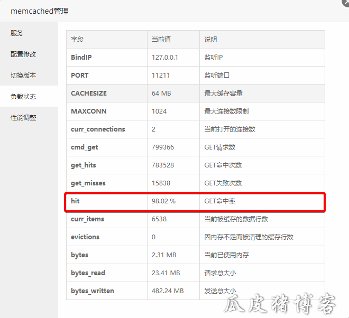Select the 切换版本 sidebar tab
Screen dimensions: 349x318
tap(23, 75)
